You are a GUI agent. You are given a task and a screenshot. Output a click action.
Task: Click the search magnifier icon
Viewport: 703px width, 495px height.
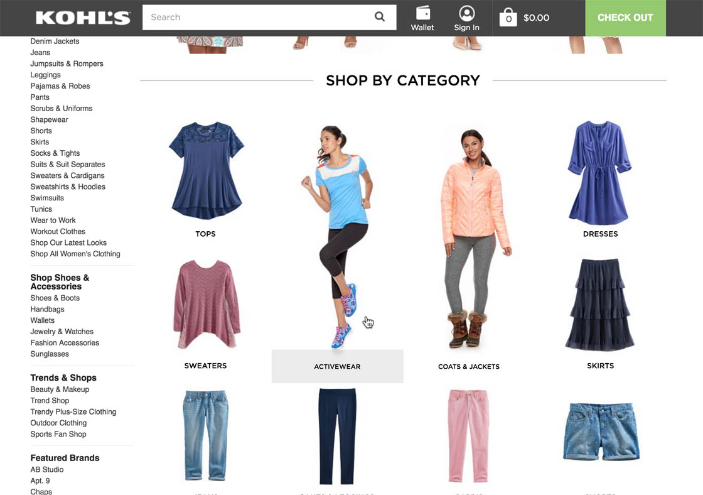(x=380, y=17)
